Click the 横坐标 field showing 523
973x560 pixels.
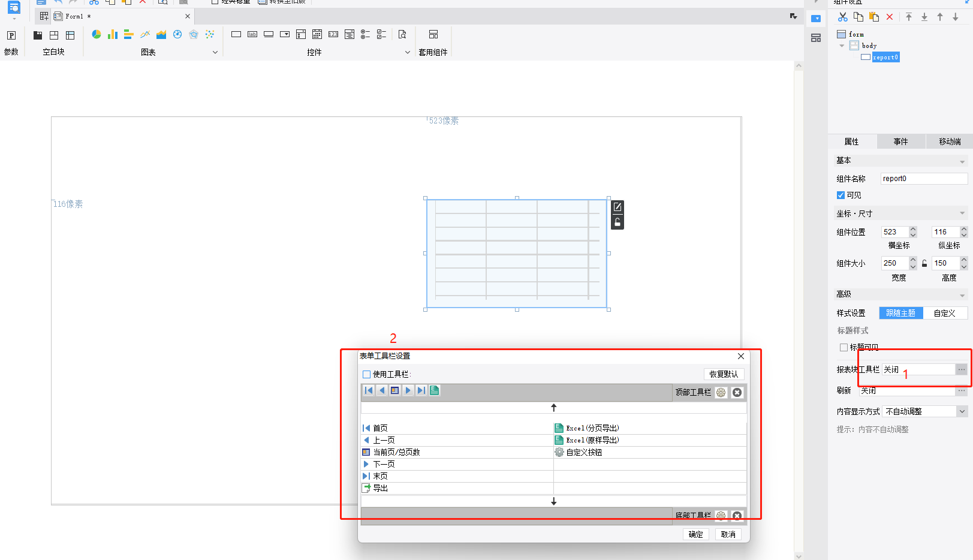pos(894,232)
